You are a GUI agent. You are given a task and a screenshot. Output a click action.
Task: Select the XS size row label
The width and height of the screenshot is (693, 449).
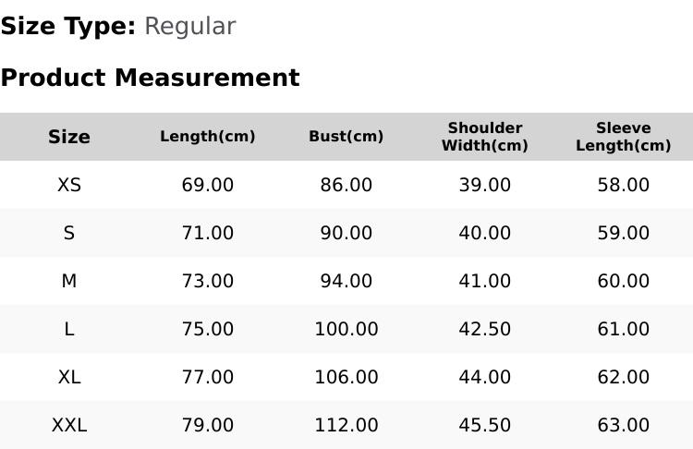click(69, 185)
